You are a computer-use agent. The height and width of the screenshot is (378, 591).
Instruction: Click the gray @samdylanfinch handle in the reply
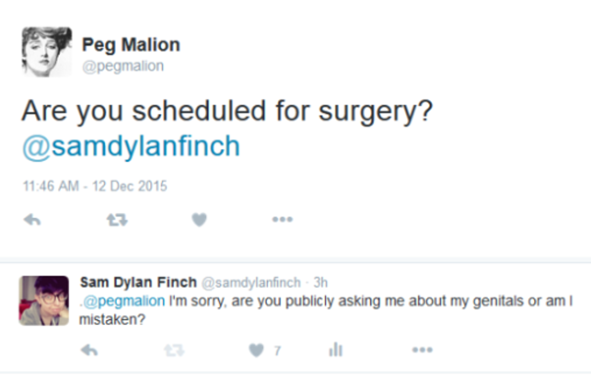pos(250,283)
